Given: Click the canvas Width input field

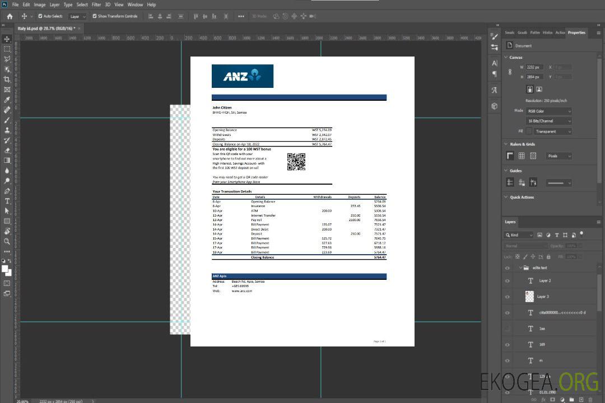Looking at the screenshot, I should 534,67.
